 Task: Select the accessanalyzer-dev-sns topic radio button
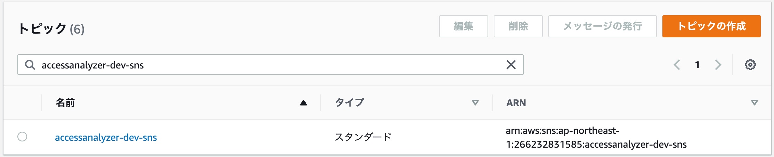tap(22, 137)
